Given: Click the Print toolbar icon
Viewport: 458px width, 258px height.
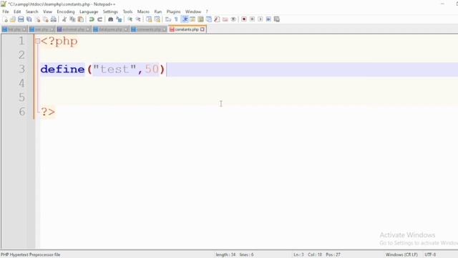Looking at the screenshot, I should point(54,19).
